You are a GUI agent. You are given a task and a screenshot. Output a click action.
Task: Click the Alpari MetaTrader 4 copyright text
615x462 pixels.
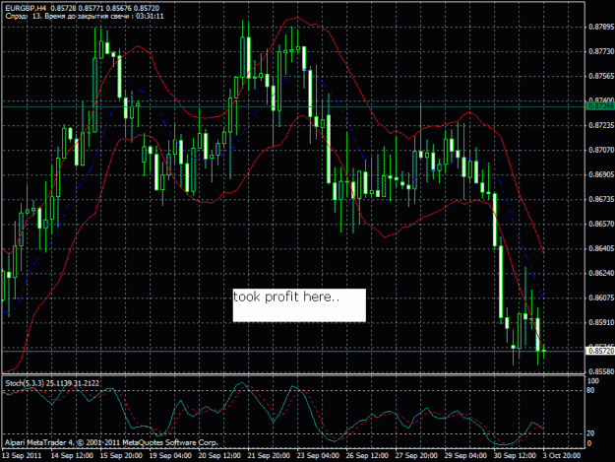pos(111,442)
